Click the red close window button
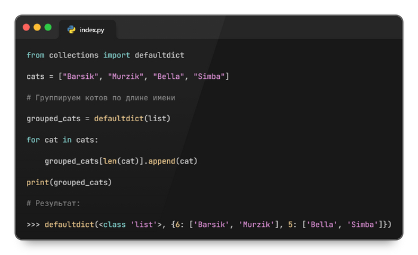 26,27
